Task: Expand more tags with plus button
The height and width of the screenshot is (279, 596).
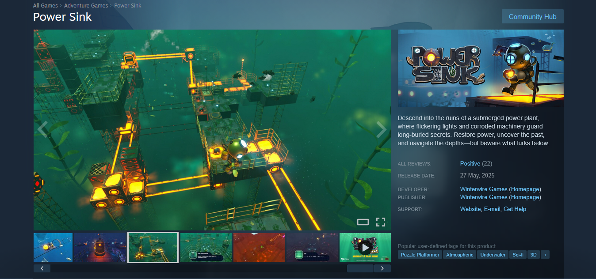Action: click(x=545, y=255)
